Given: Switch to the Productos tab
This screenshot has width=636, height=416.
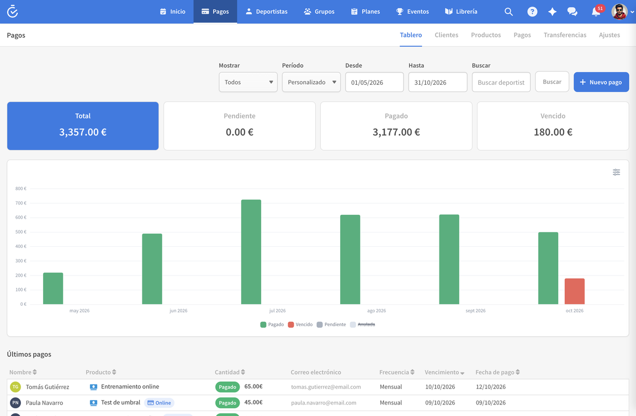Looking at the screenshot, I should (485, 35).
